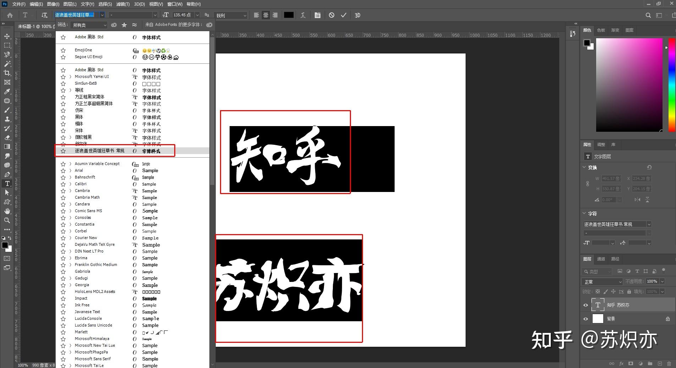Delete layer with the trash icon

point(669,363)
